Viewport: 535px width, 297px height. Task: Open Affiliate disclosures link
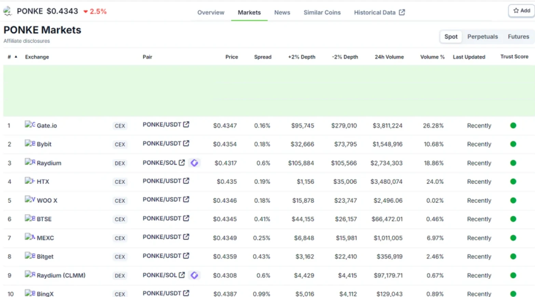tap(27, 41)
